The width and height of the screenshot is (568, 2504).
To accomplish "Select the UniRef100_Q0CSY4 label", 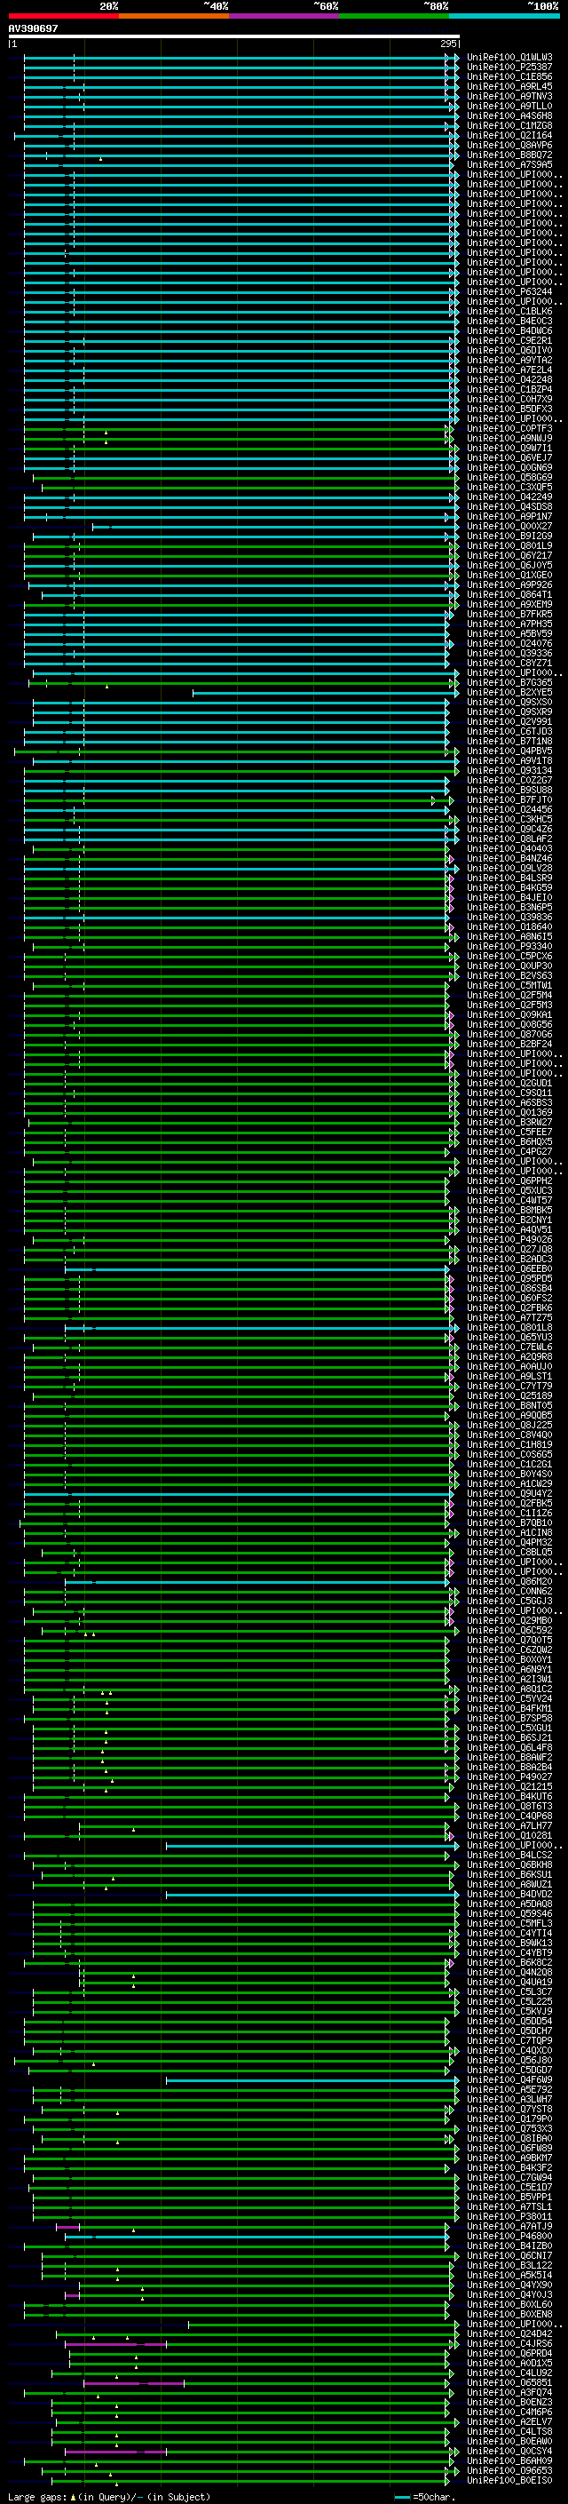I will (509, 2452).
